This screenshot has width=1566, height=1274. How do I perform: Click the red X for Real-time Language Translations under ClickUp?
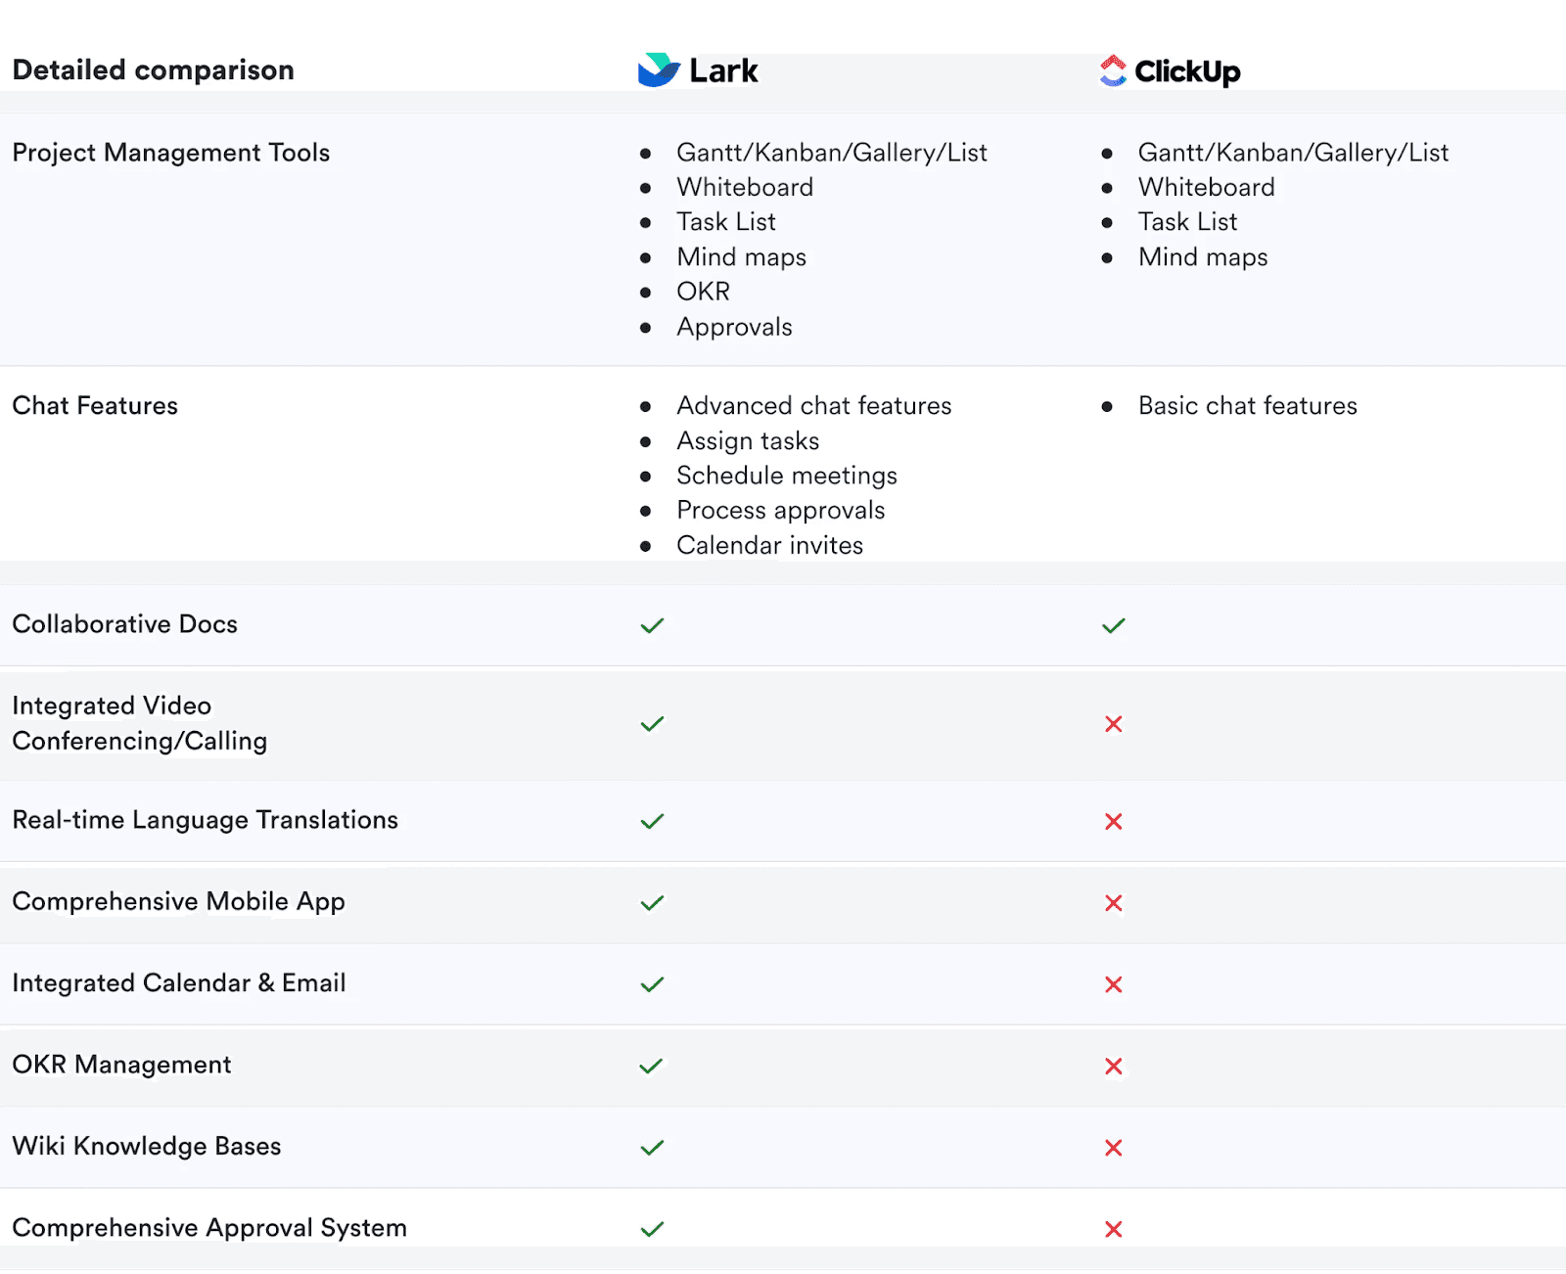click(x=1113, y=821)
